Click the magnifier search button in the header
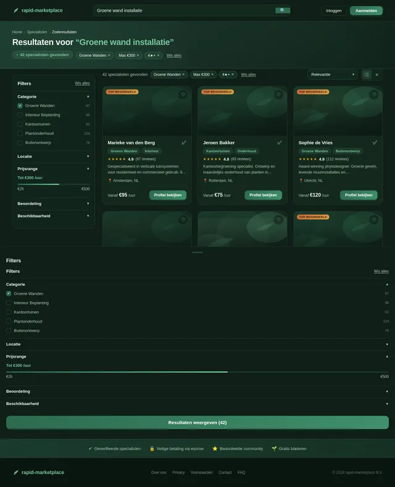The width and height of the screenshot is (395, 487). [x=283, y=10]
